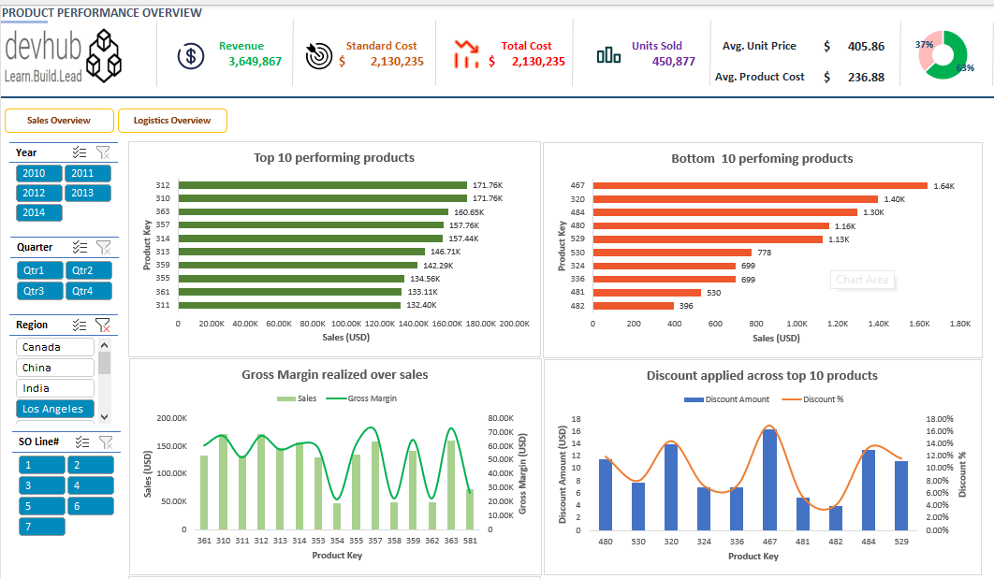Click the Total Cost declining chart icon

click(466, 54)
